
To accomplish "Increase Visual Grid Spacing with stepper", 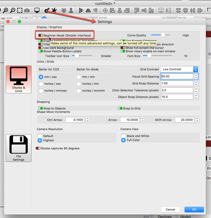I will click(x=196, y=75).
